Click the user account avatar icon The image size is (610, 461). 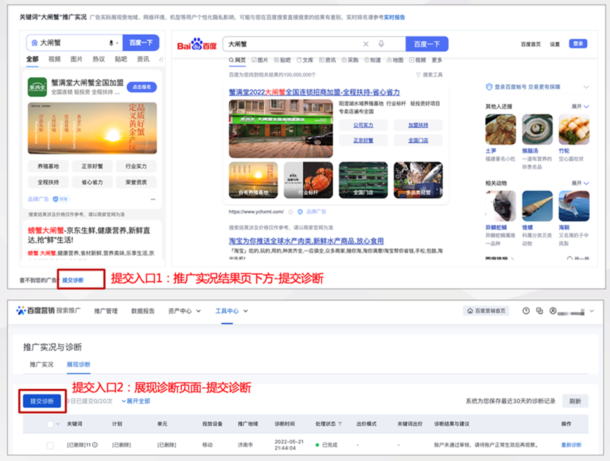[x=552, y=311]
